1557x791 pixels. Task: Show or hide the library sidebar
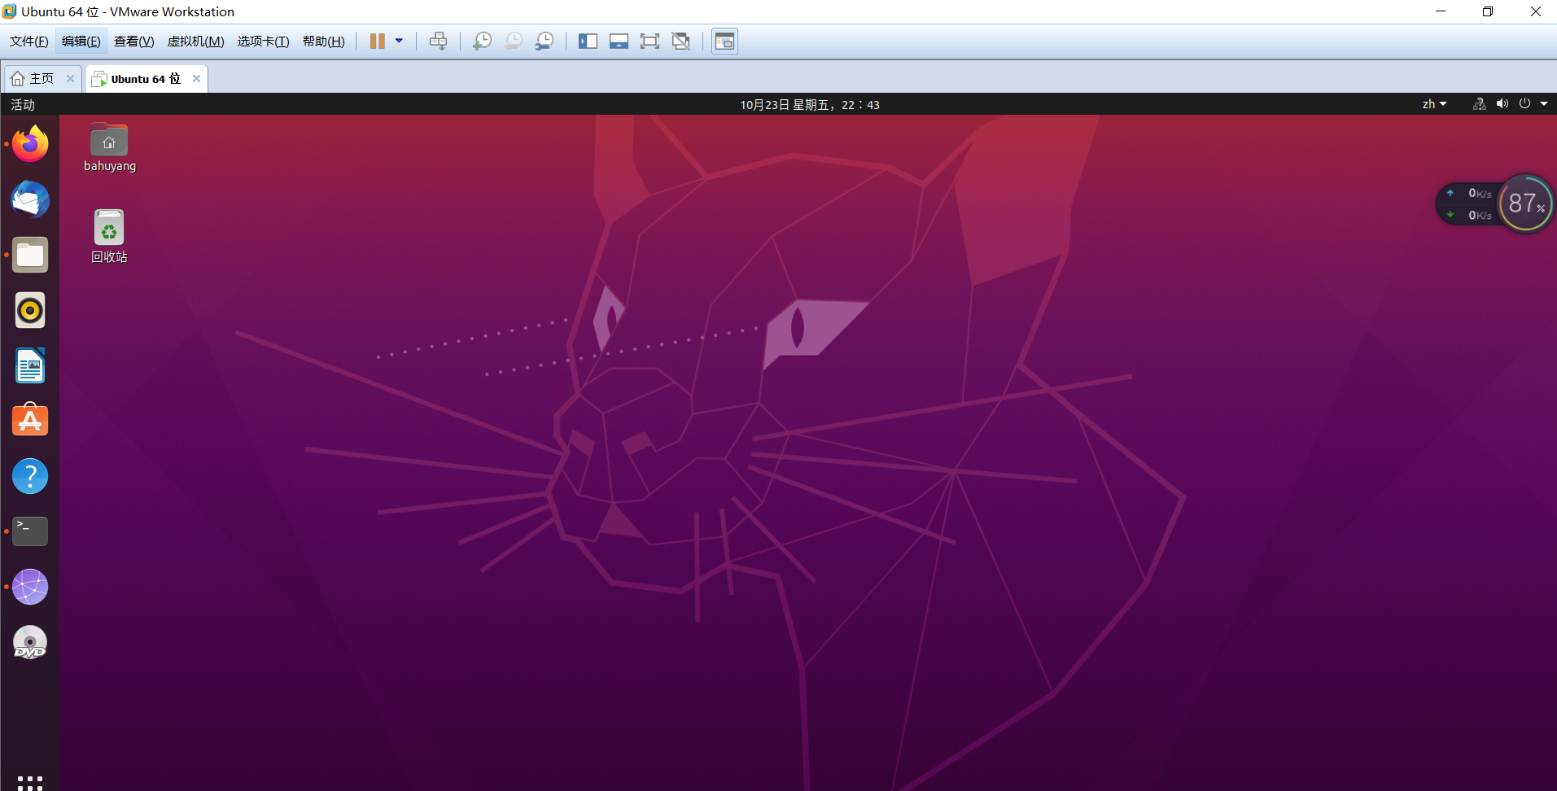(588, 42)
